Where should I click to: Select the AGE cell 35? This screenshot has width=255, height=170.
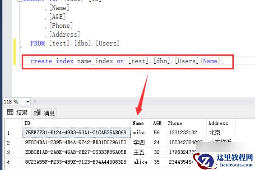159,162
